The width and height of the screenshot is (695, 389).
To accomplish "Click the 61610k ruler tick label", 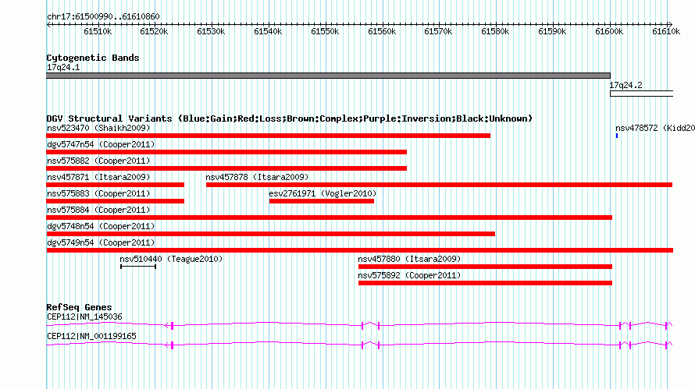I will pyautogui.click(x=666, y=31).
